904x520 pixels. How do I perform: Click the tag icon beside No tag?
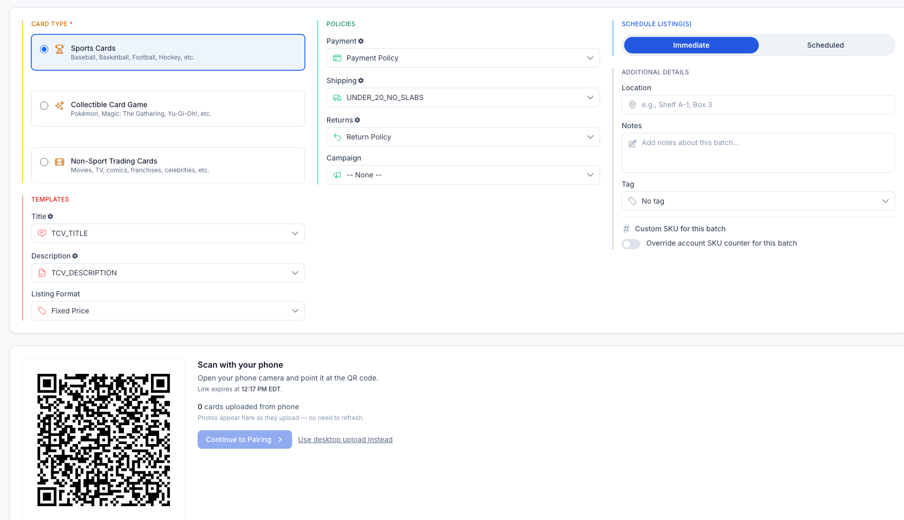point(632,201)
